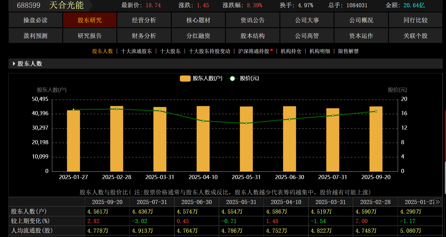Screen dimensions: 446x237
Task: Jump to 十大流通股东 section
Action: pos(136,51)
